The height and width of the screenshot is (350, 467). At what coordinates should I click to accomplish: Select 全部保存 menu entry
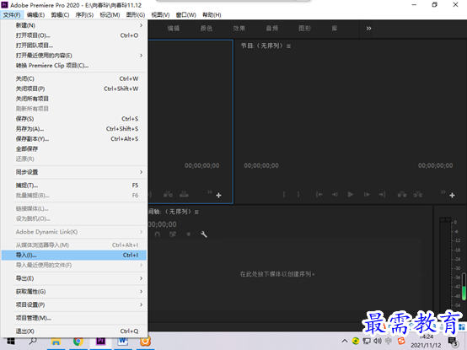pyautogui.click(x=74, y=148)
